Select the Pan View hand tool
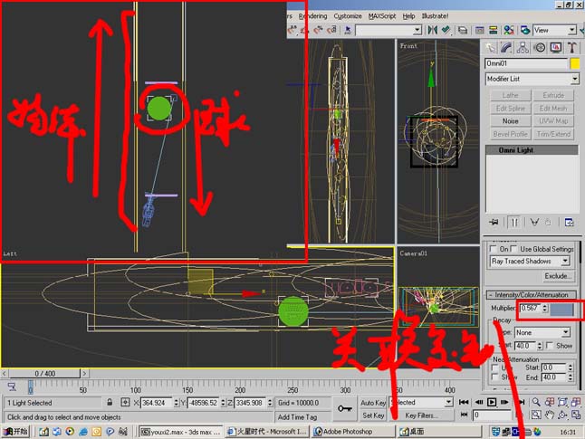585x439 pixels. tap(549, 415)
